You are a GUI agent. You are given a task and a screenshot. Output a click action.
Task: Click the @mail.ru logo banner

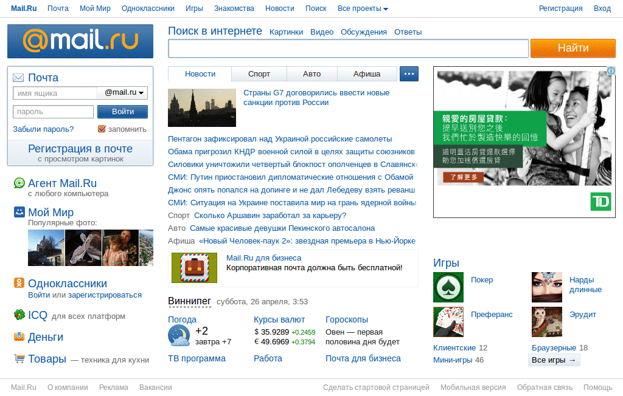click(80, 41)
